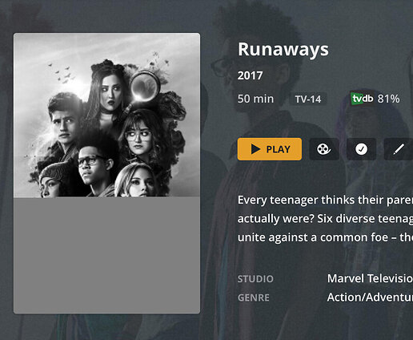
Task: Click the 2017 release year
Action: [x=251, y=75]
